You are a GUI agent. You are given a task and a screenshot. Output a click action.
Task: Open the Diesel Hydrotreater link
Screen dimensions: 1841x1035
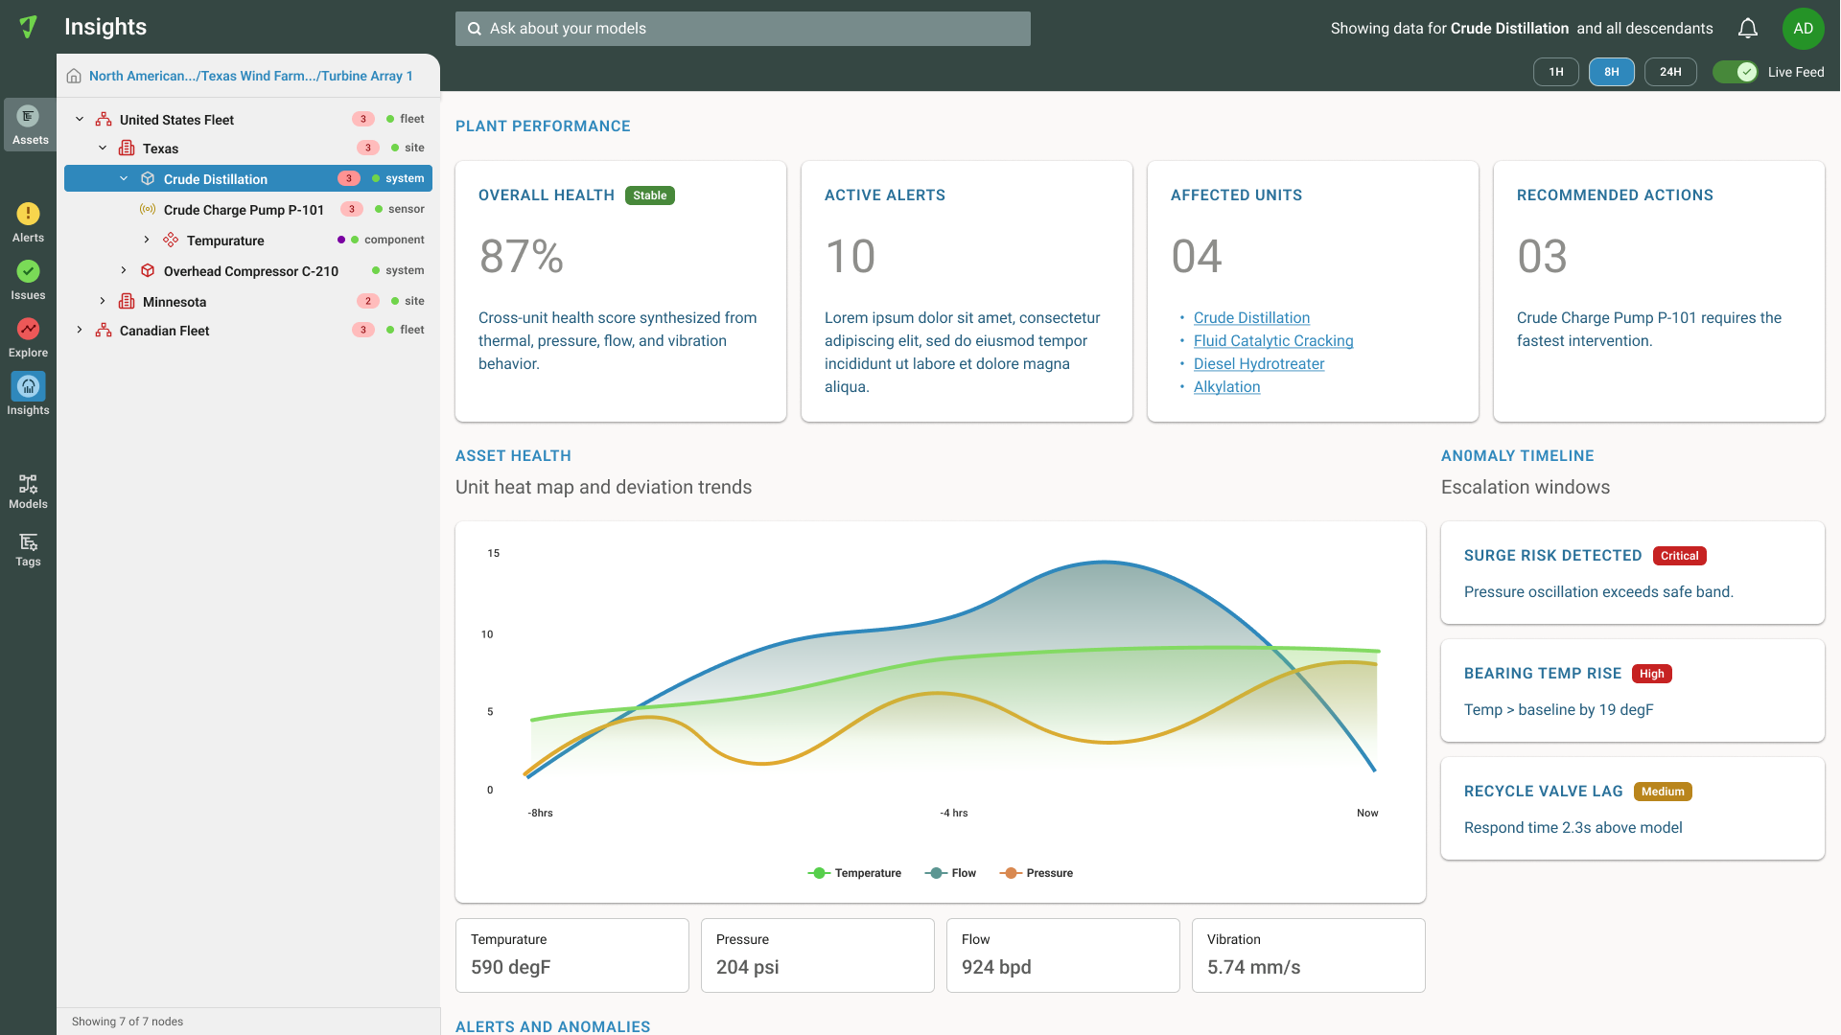tap(1259, 364)
